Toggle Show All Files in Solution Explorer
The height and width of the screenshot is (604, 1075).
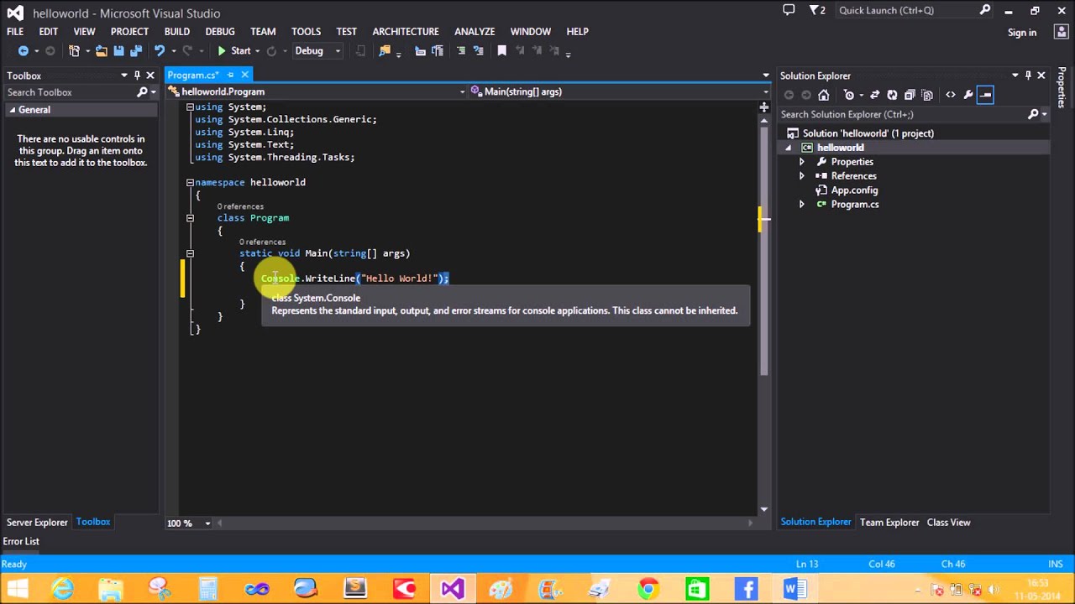pyautogui.click(x=927, y=95)
